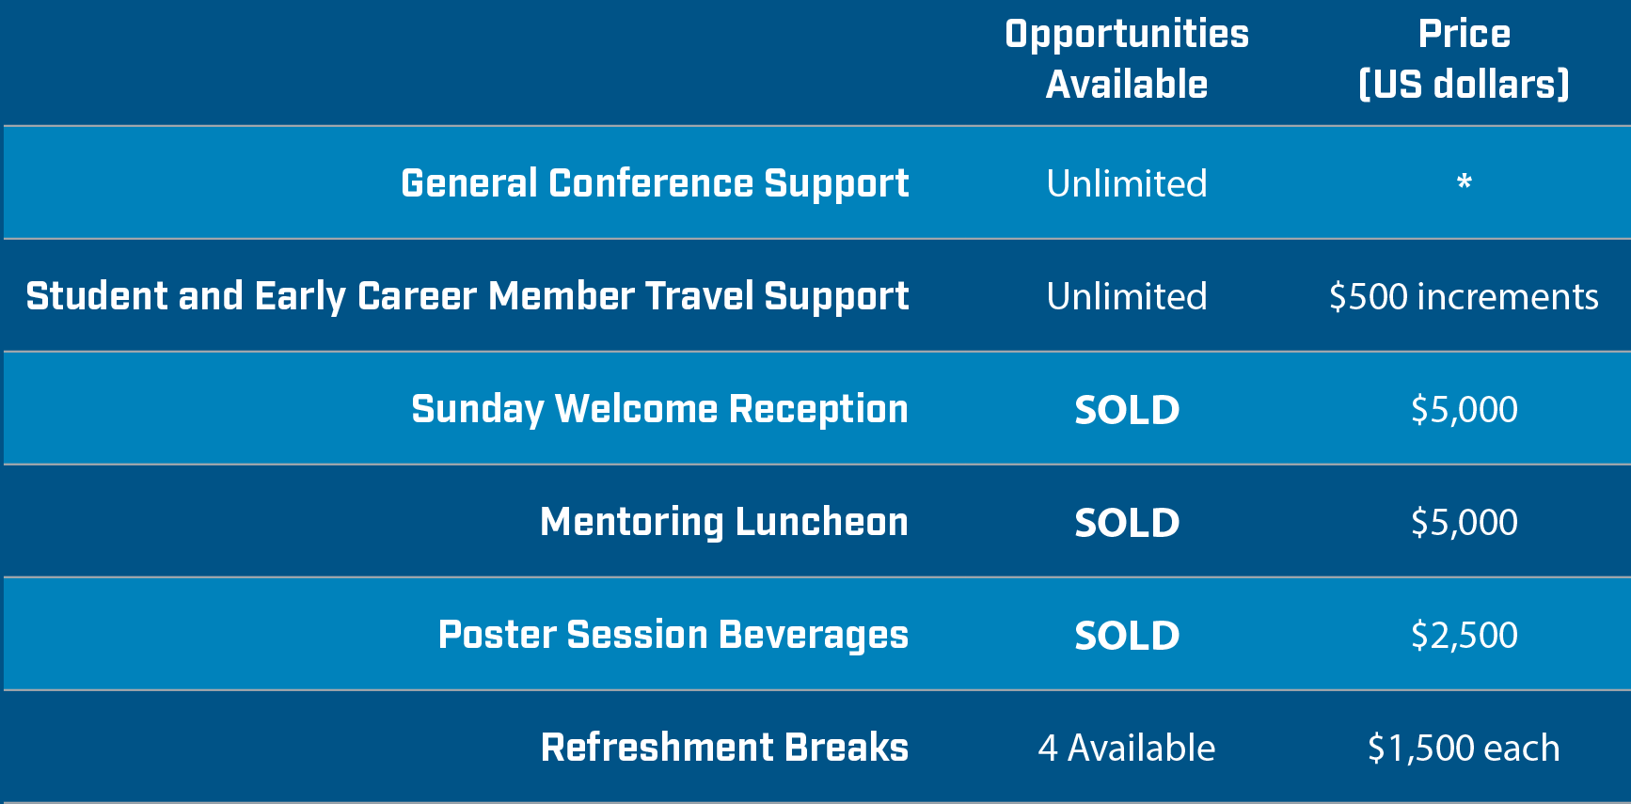Click SOLD in the Mentoring Luncheon row
1631x804 pixels.
[x=1127, y=523]
